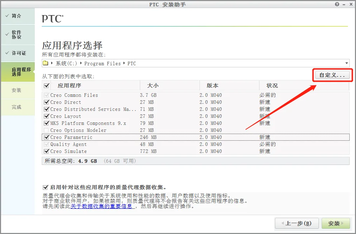Uncheck Creo Direct checkbox

click(x=46, y=102)
